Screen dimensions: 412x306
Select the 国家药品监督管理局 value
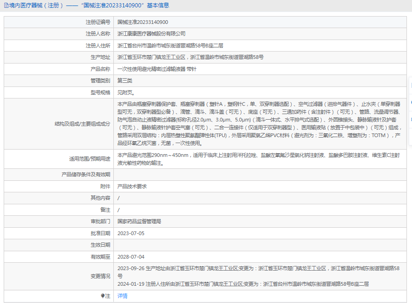(x=139, y=222)
